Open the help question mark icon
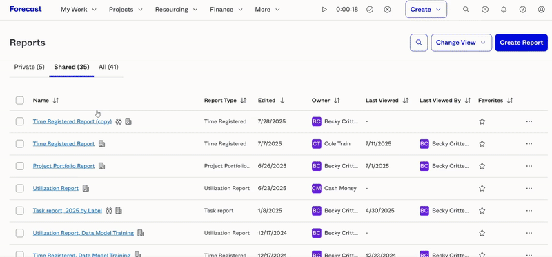The height and width of the screenshot is (257, 552). (523, 10)
